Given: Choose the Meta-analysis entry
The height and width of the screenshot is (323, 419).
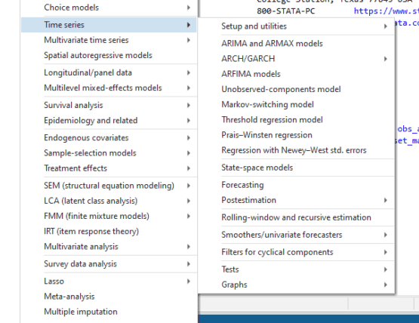Looking at the screenshot, I should [109, 297].
